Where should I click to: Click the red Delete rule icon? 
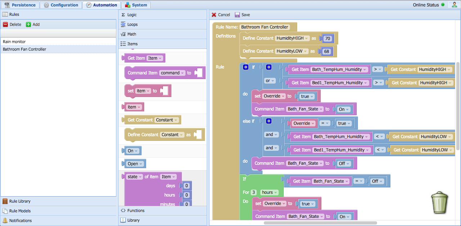click(x=5, y=24)
